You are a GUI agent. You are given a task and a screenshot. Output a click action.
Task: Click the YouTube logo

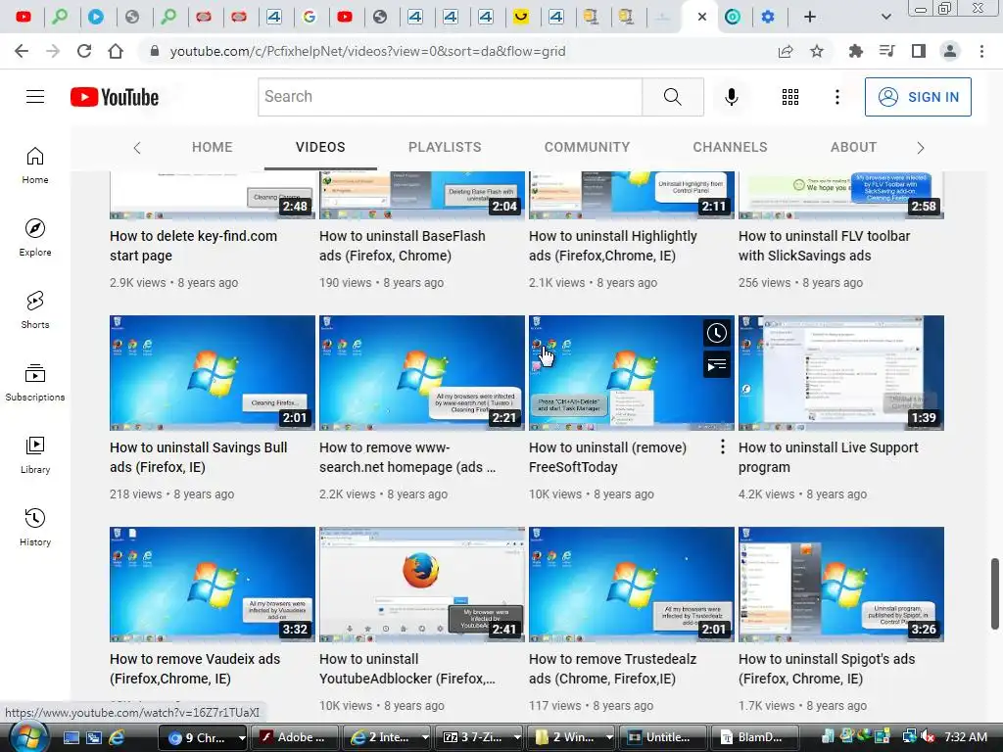[115, 97]
